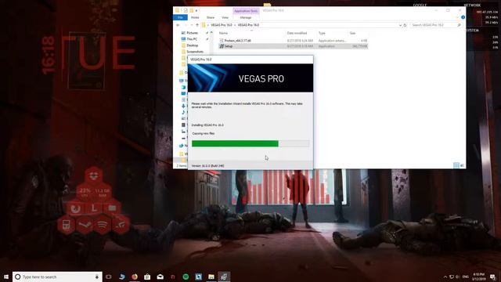This screenshot has width=501, height=282.
Task: Click the installer green progress bar
Action: tap(250, 143)
